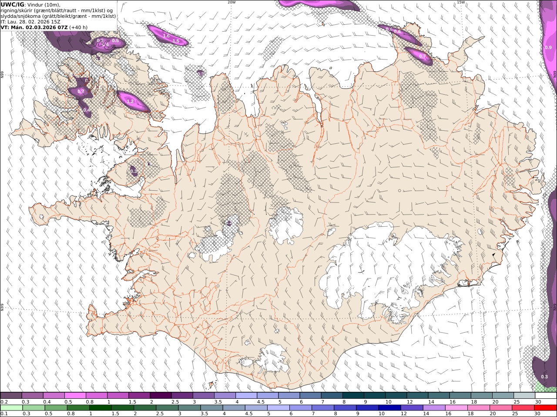The height and width of the screenshot is (417, 557).
Task: Click the '0.4' snowfall value in the Westfjords
Action: click(87, 110)
